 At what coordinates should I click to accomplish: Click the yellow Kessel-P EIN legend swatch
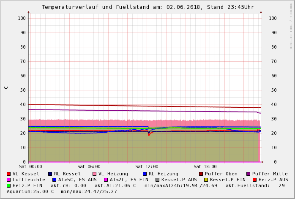pyautogui.click(x=206, y=180)
